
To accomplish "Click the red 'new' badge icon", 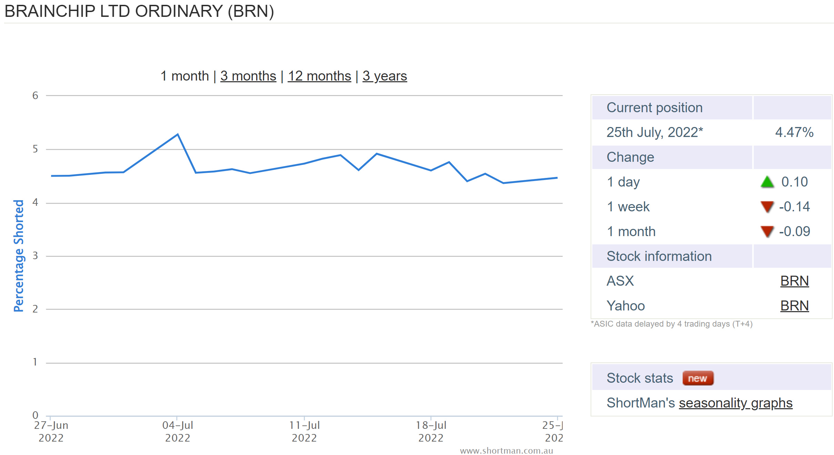I will (697, 378).
